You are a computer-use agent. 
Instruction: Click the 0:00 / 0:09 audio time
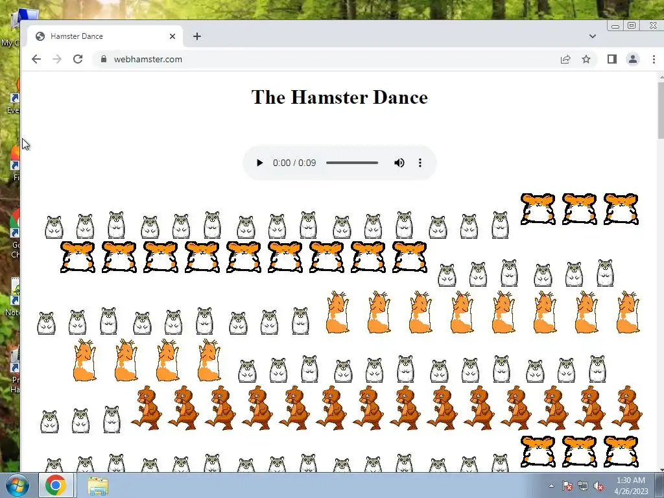pos(294,163)
